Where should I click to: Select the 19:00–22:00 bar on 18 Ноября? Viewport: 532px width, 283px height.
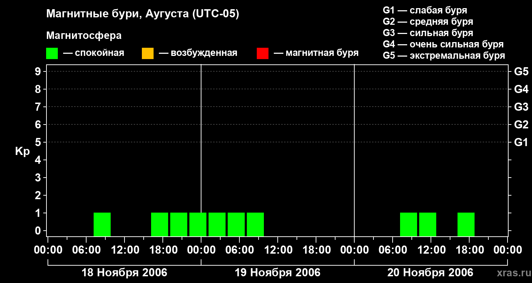179,224
